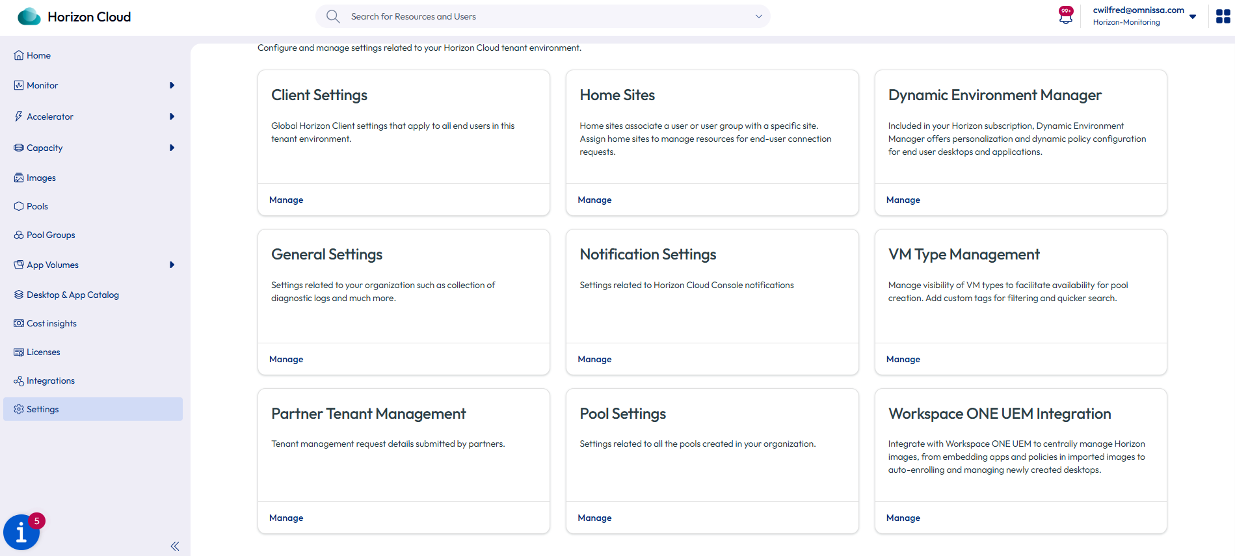Click the Horizon Cloud logo icon
The image size is (1235, 556).
pyautogui.click(x=29, y=16)
